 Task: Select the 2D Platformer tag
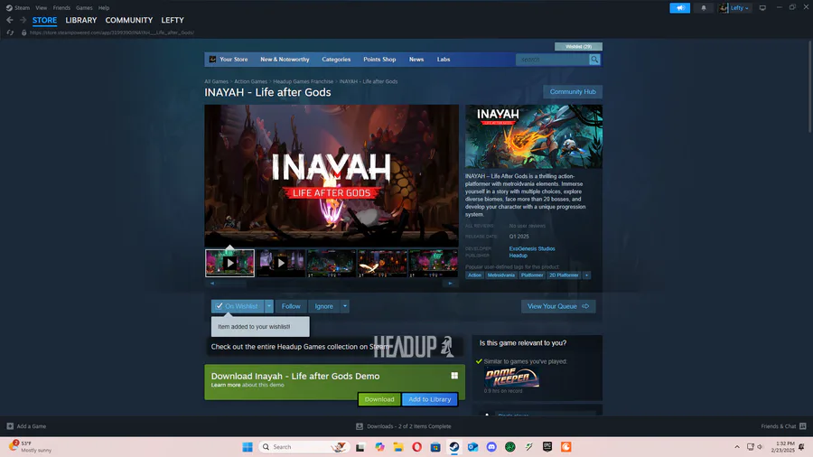pos(564,275)
